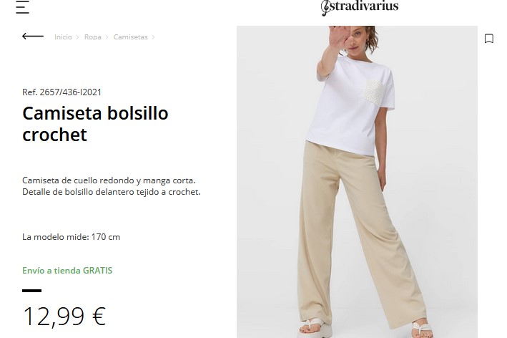Image resolution: width=507 pixels, height=338 pixels.
Task: Open the Inicio breadcrumb
Action: tap(63, 37)
